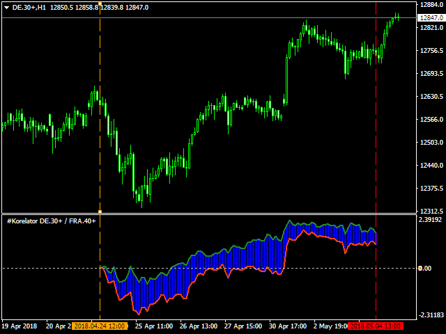The image size is (446, 334).
Task: Click the chart shift marker on top edge
Action: pyautogui.click(x=100, y=3)
